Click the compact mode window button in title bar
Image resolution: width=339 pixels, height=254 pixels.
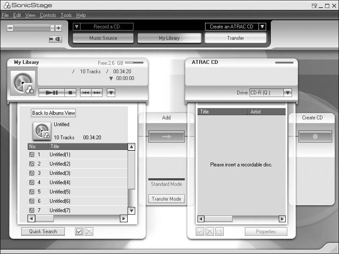(314, 6)
